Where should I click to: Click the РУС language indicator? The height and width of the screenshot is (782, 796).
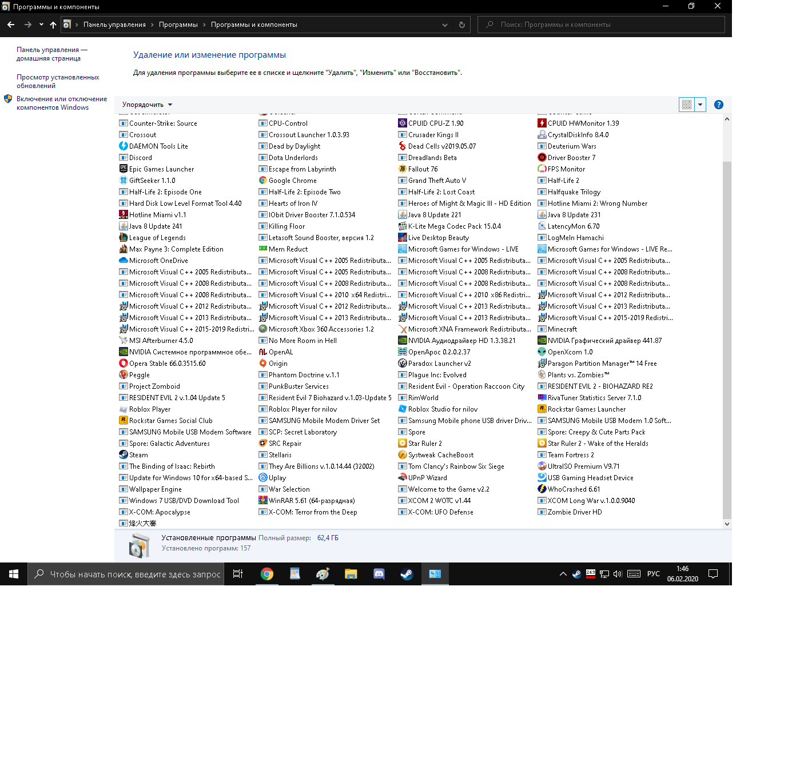click(653, 574)
